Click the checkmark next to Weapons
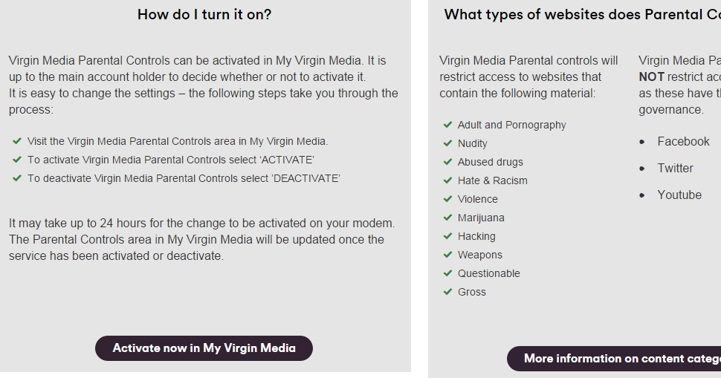 click(x=447, y=255)
